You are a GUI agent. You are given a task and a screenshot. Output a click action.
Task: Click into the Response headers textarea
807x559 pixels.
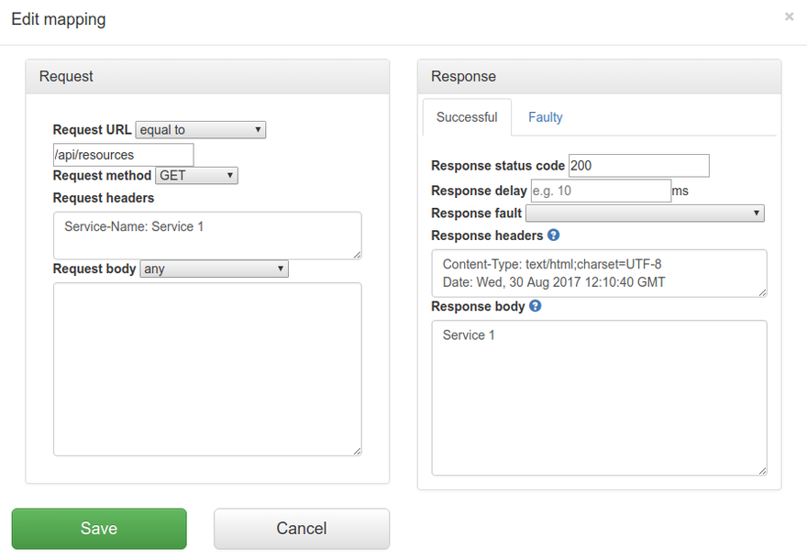coord(599,273)
